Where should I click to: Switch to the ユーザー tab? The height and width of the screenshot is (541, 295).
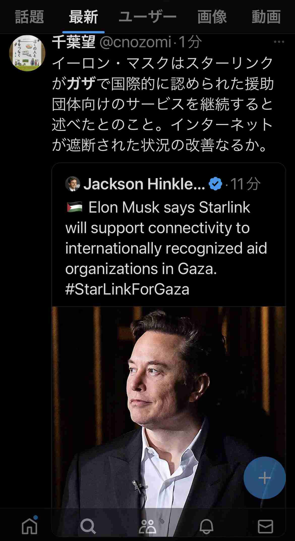pyautogui.click(x=147, y=17)
